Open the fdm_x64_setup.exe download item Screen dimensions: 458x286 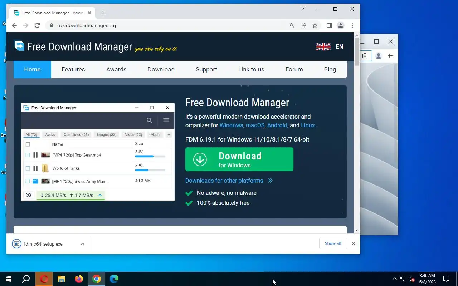[43, 244]
